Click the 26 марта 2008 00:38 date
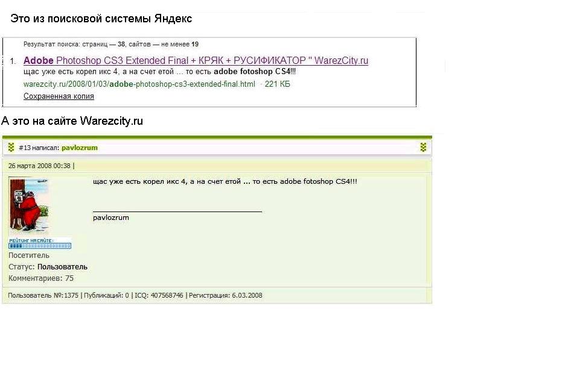Screen dimensions: 580x376 coord(39,166)
